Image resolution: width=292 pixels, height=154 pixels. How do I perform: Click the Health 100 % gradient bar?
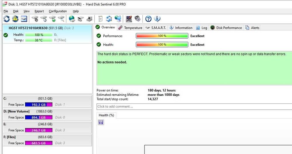point(162,44)
